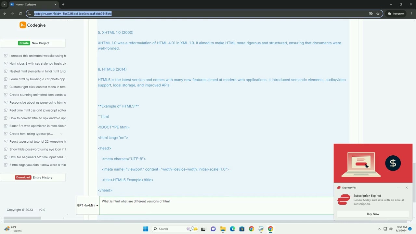
Task: Click the Codegive logo icon
Action: [23, 25]
